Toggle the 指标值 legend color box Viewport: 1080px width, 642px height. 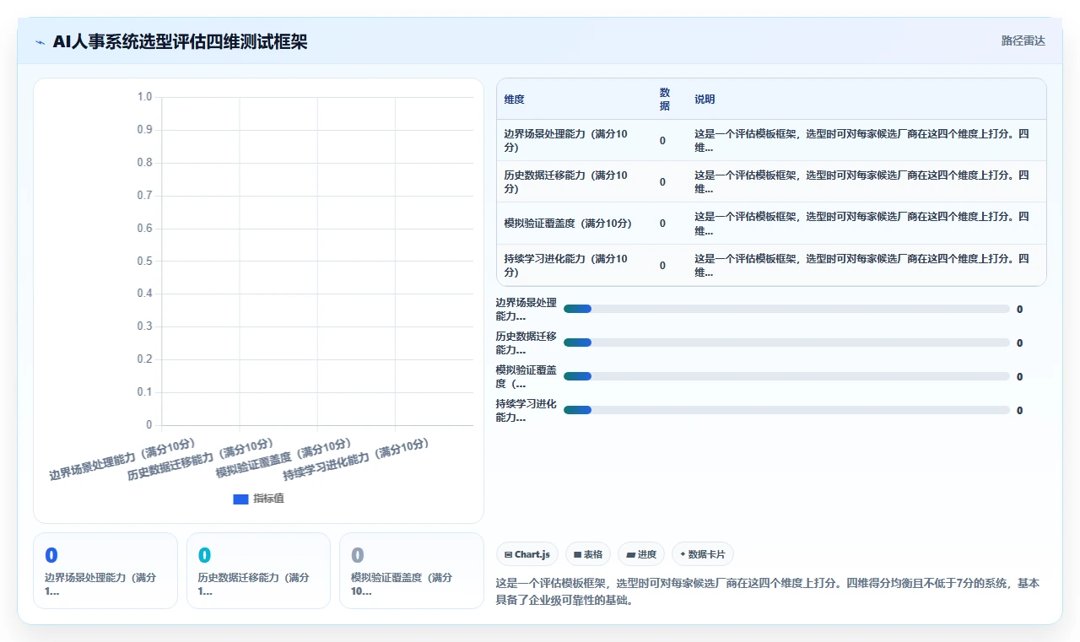[x=240, y=499]
